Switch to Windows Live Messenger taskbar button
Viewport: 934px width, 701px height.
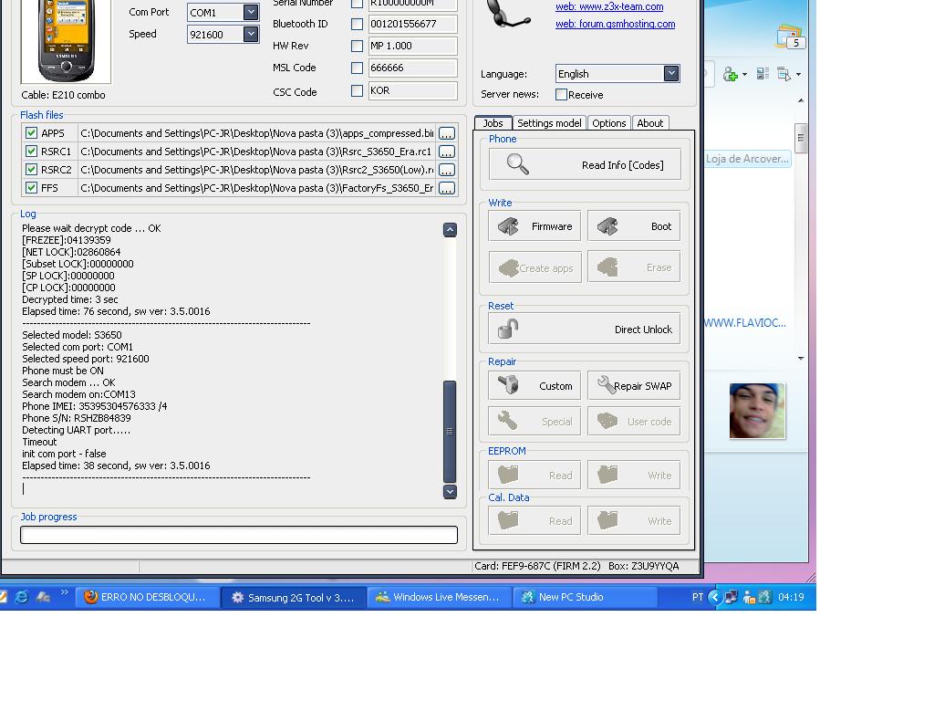click(x=439, y=597)
